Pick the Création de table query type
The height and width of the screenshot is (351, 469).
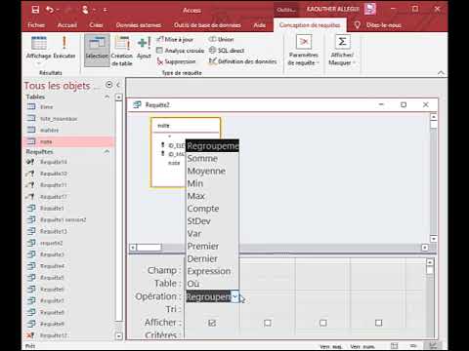(122, 51)
